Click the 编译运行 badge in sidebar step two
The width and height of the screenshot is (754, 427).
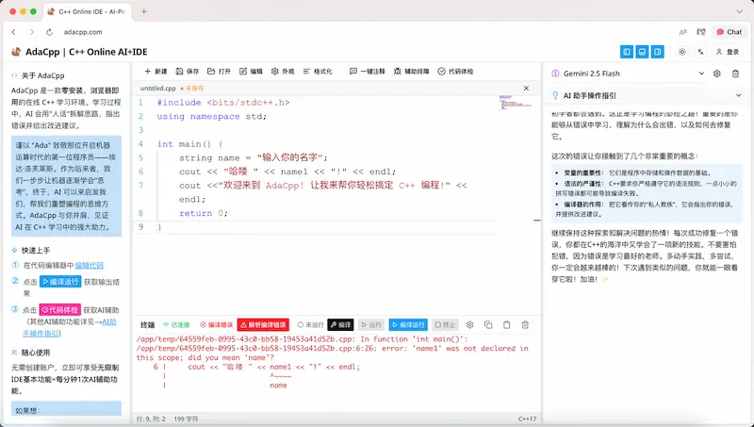60,281
